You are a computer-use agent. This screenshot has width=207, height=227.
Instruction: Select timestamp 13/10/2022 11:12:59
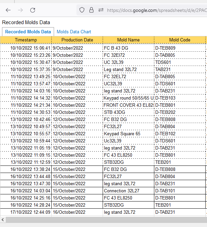tap(26, 162)
